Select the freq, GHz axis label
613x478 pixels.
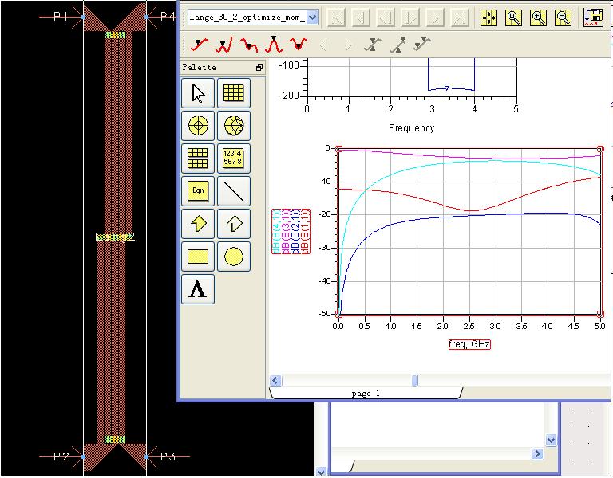tap(469, 344)
